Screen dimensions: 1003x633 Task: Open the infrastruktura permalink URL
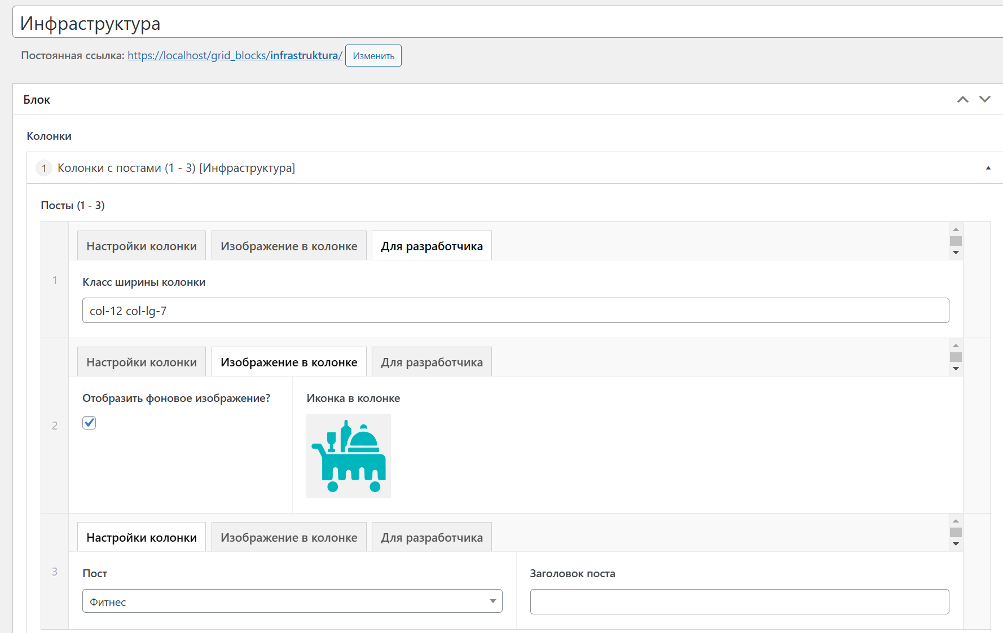(x=235, y=55)
